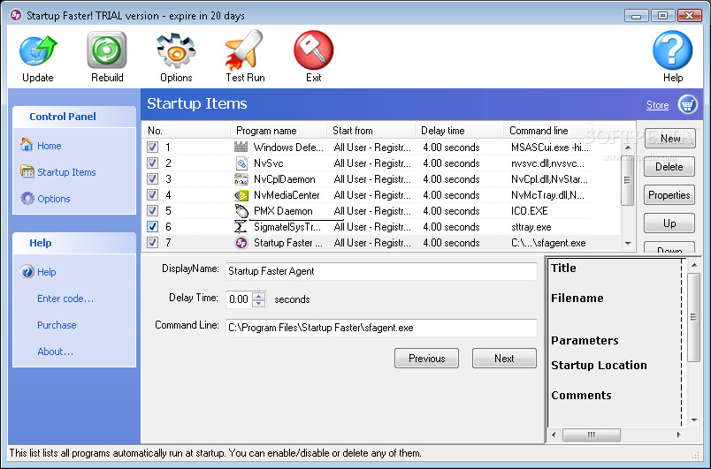Click the Store shopping cart icon
This screenshot has width=711, height=469.
[687, 104]
